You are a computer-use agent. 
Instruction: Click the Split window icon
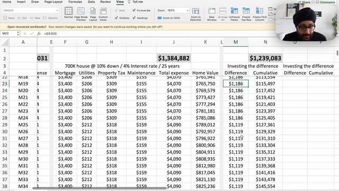coord(270,9)
